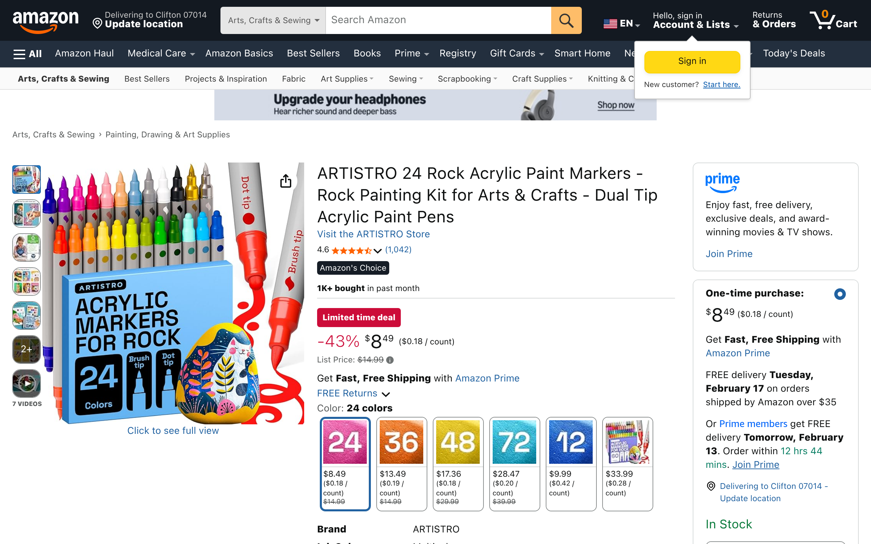Click the yellow Sign in button
The image size is (871, 544).
(x=692, y=62)
